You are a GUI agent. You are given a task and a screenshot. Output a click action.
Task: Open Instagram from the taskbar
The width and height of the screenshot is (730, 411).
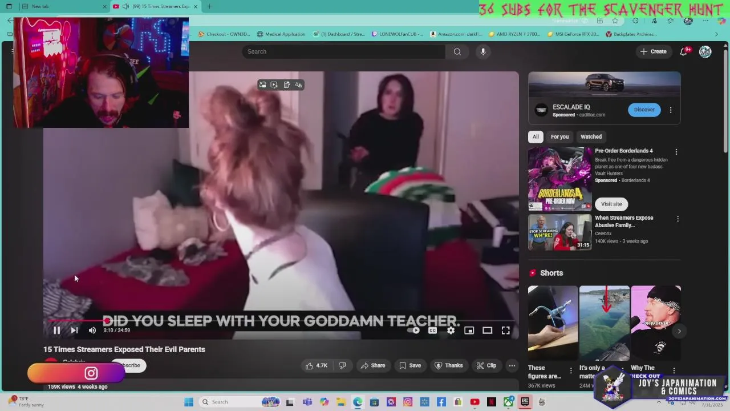[408, 402]
